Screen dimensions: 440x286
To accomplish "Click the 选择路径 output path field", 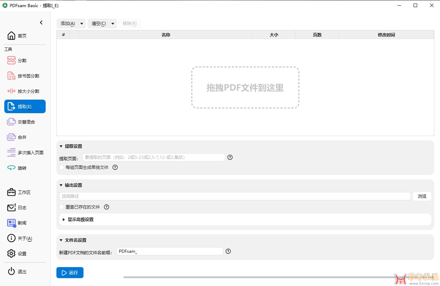I will (235, 196).
